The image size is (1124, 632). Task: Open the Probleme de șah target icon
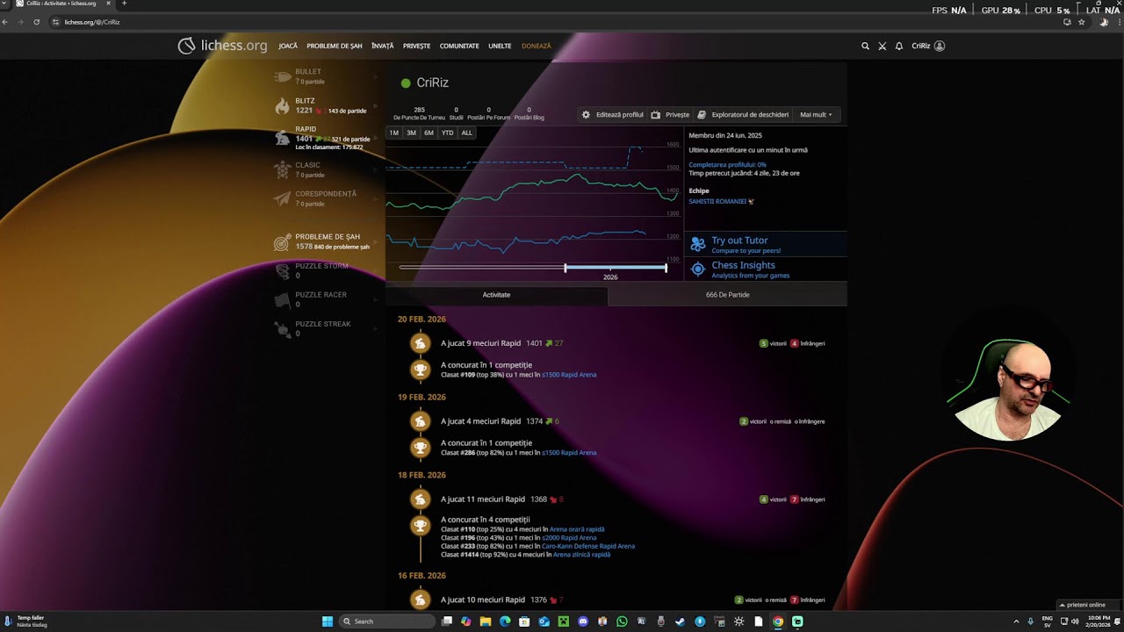tap(282, 242)
